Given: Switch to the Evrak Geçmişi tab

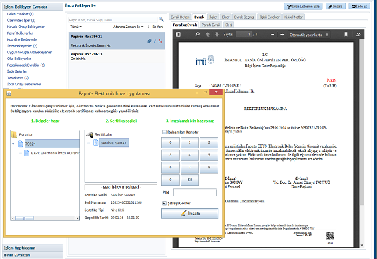Looking at the screenshot, I should click(244, 17).
